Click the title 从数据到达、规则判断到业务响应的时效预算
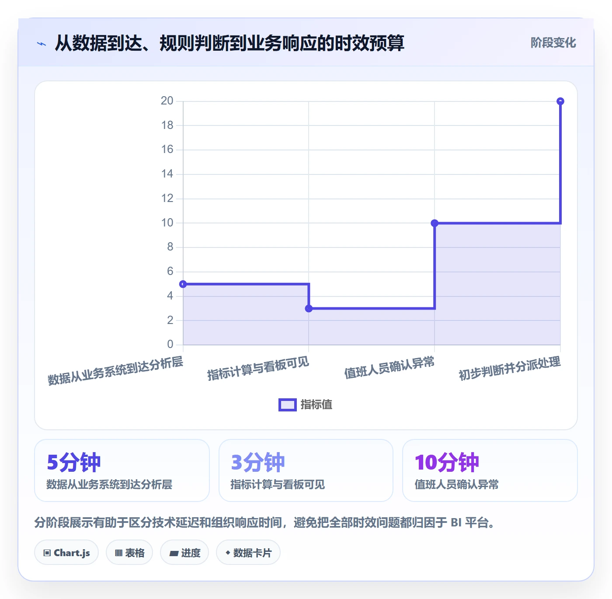Viewport: 612px width, 599px height. [x=229, y=43]
